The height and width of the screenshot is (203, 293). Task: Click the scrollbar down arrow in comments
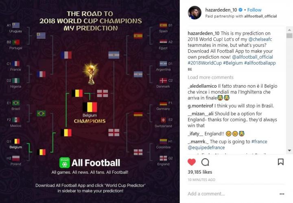[289, 151]
